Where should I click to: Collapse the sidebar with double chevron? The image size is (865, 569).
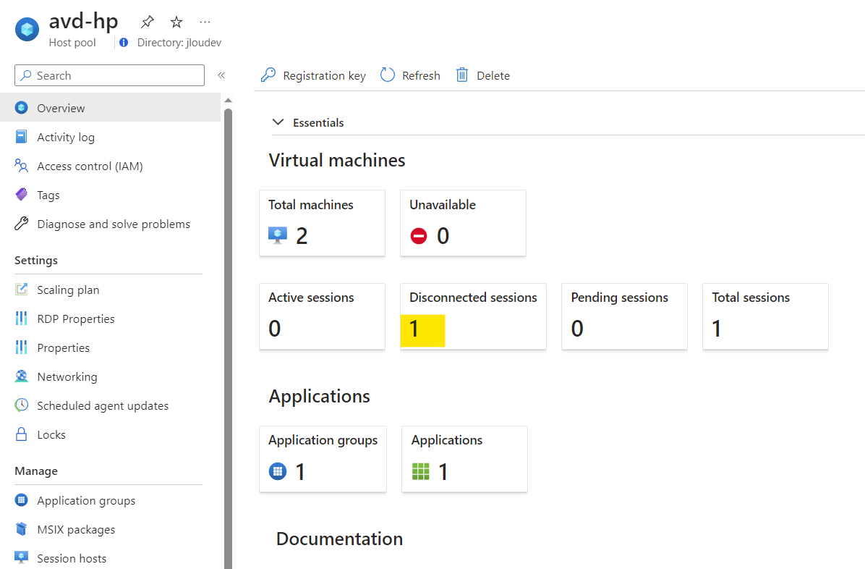221,75
